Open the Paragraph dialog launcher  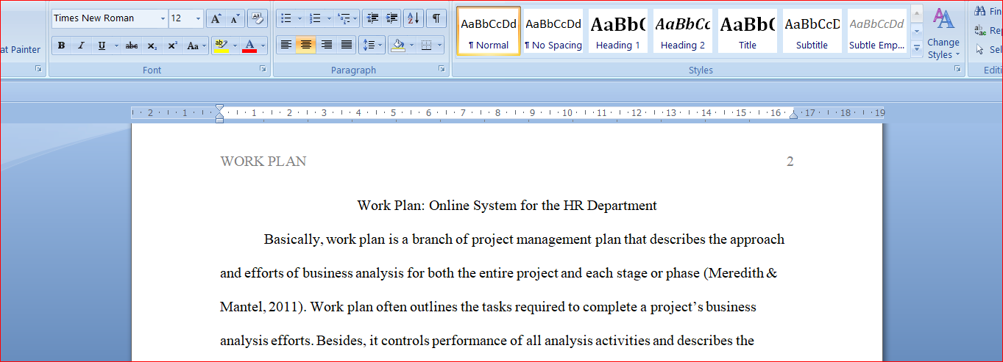click(442, 69)
